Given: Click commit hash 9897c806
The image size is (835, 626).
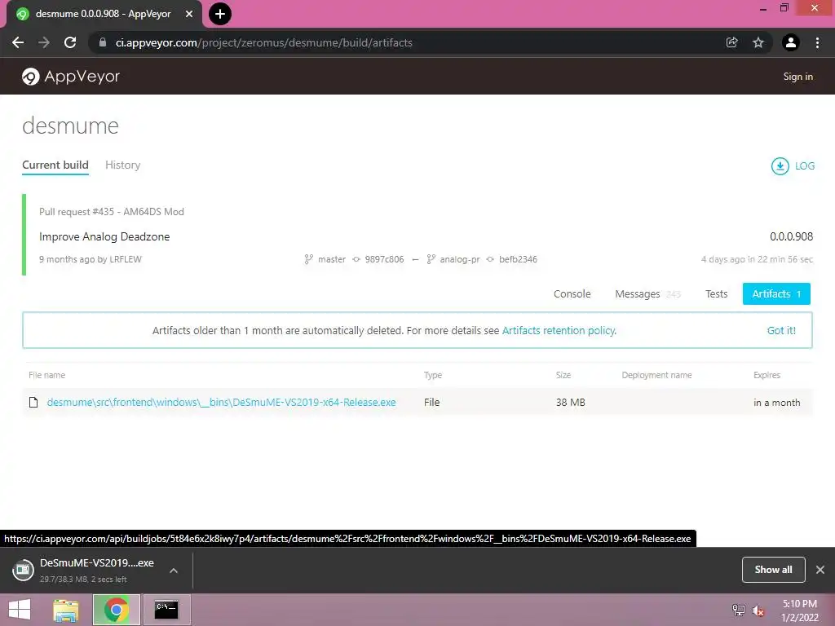Looking at the screenshot, I should point(384,259).
